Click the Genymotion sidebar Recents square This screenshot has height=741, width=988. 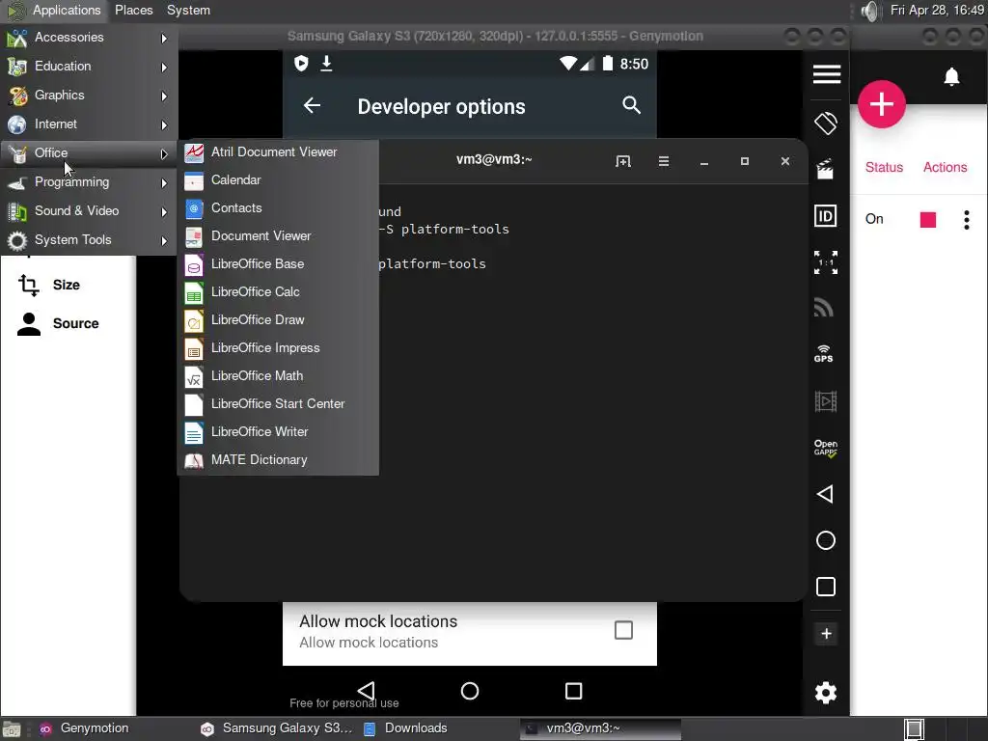point(826,587)
